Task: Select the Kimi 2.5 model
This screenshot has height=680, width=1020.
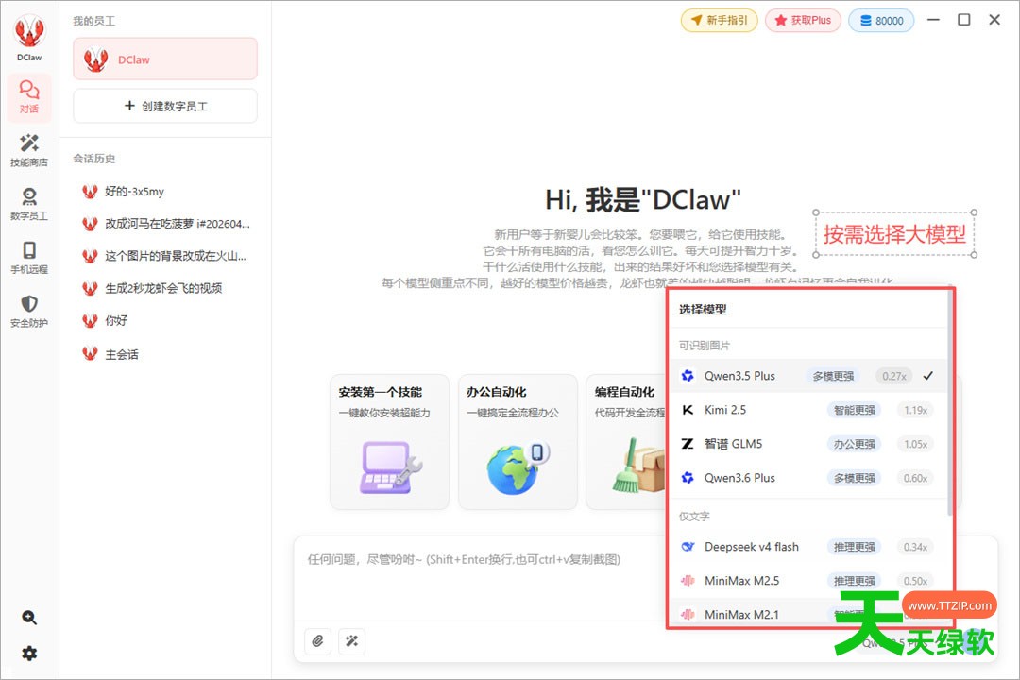Action: 807,410
